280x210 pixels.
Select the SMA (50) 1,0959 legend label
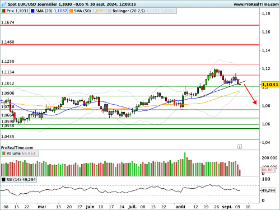[90, 11]
